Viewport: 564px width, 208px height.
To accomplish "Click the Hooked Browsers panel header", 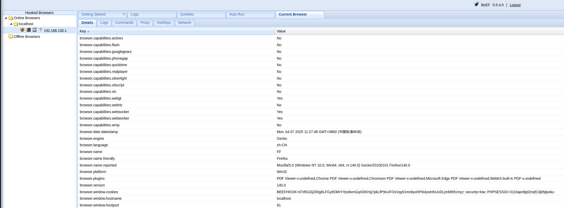I will pos(39,13).
